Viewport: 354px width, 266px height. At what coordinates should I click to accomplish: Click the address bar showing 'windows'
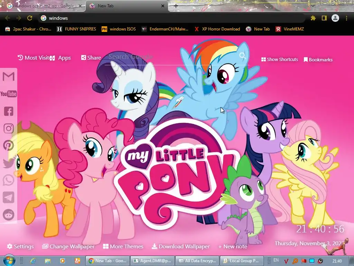click(171, 18)
